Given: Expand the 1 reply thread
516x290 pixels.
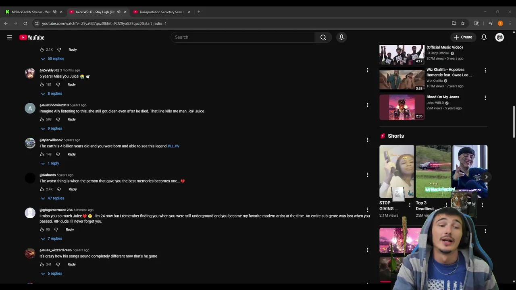Looking at the screenshot, I should coord(50,164).
